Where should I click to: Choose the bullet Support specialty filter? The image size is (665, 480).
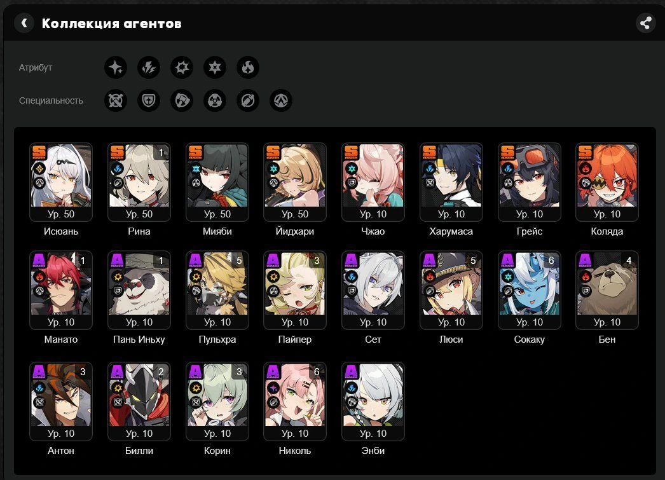coord(248,100)
